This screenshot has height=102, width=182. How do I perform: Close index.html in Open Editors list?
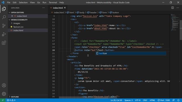tap(12, 16)
